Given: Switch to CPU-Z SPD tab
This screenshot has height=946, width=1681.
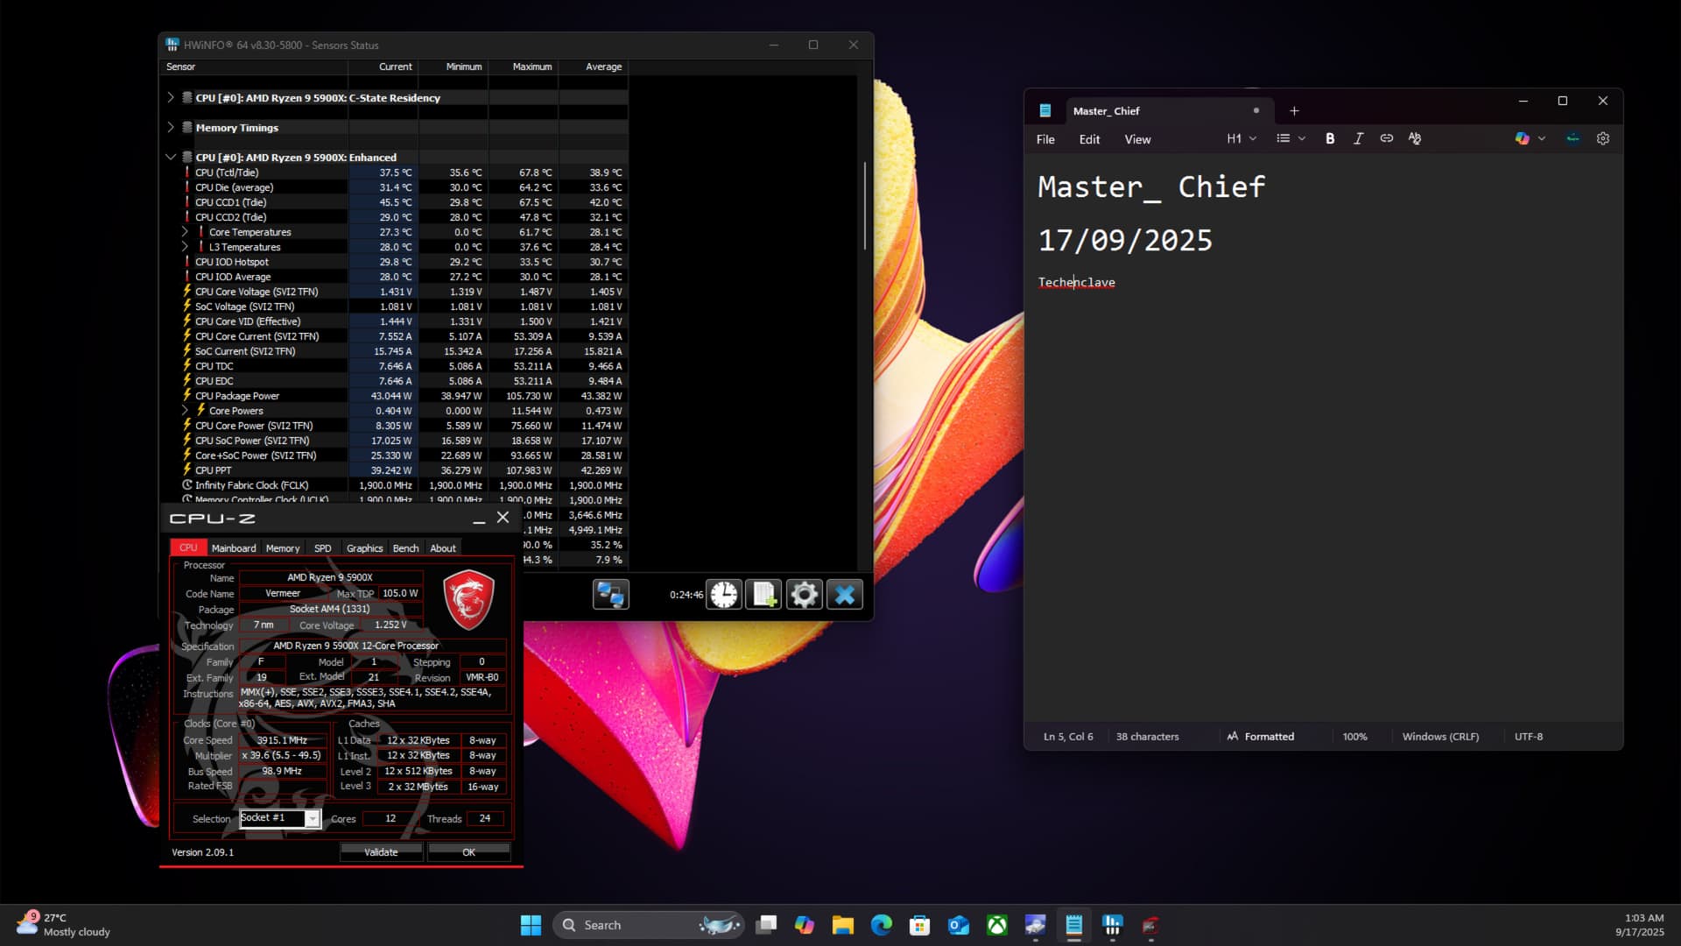Looking at the screenshot, I should (323, 548).
